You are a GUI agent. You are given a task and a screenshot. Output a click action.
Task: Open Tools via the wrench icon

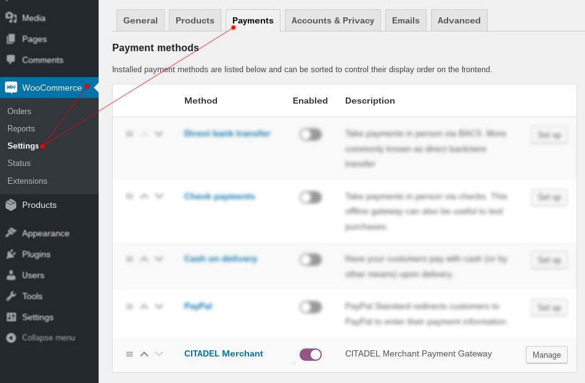11,296
